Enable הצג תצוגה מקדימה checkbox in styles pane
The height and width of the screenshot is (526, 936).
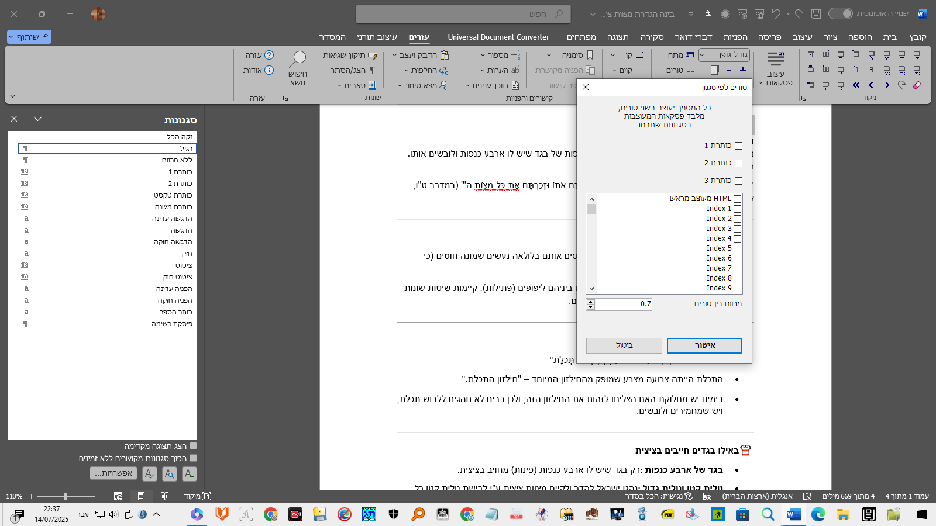193,446
